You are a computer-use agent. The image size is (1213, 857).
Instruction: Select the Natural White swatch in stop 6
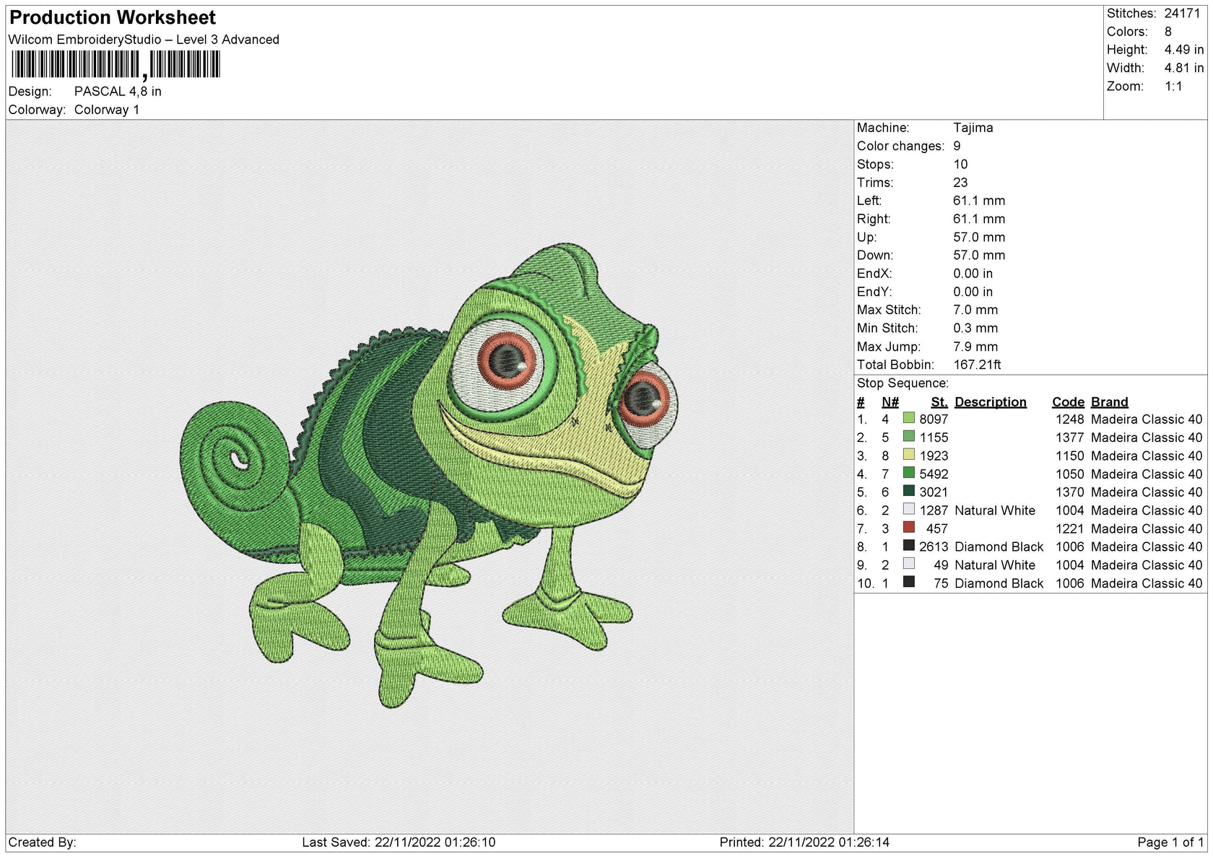(910, 510)
